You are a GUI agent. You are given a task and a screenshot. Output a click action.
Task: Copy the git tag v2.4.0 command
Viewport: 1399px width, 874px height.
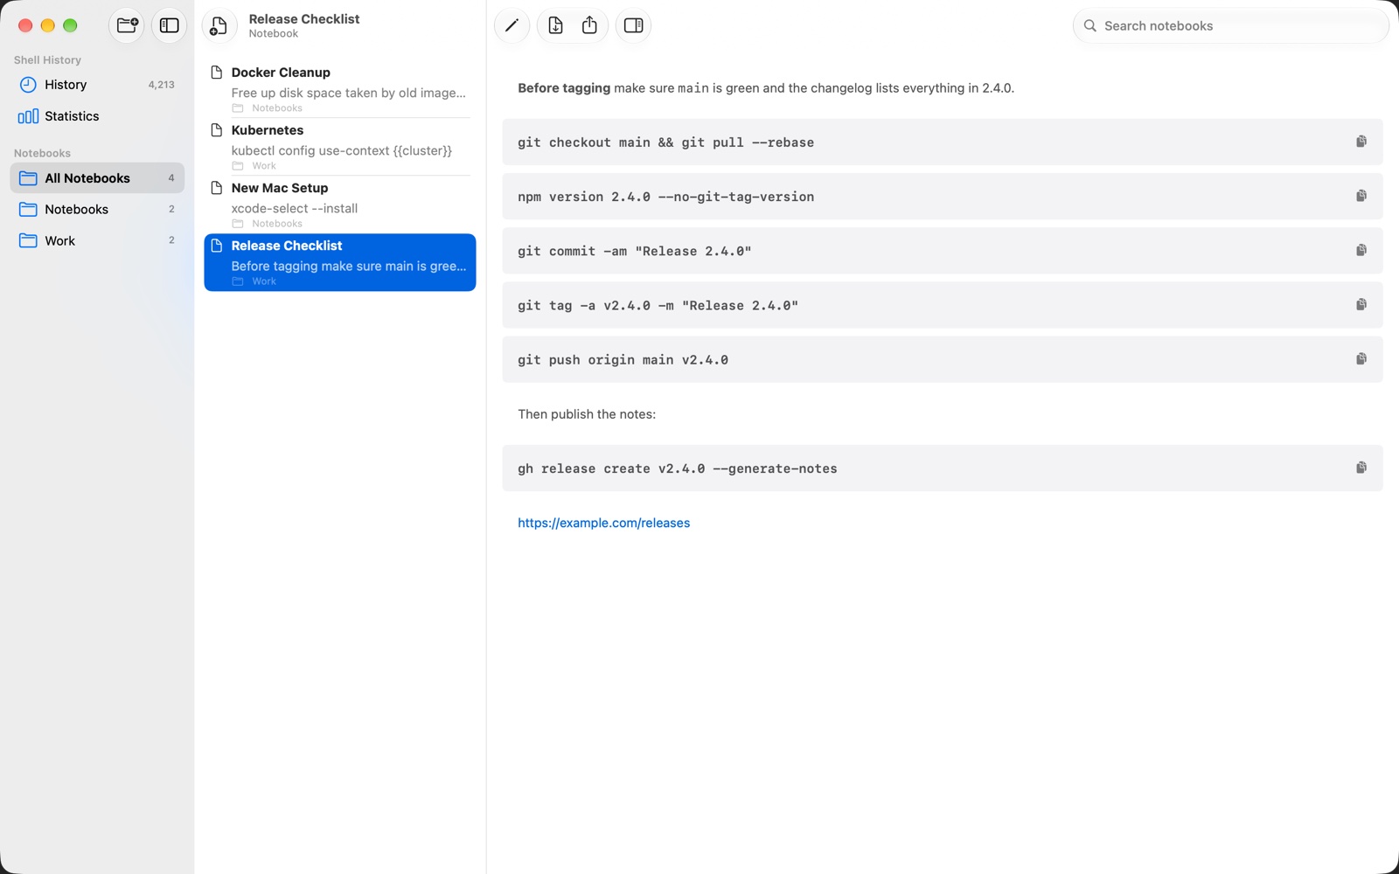[1361, 304]
